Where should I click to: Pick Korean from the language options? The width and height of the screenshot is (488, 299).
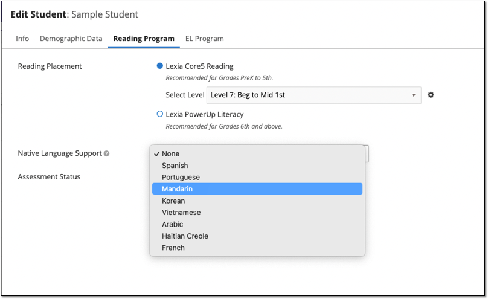coord(173,201)
